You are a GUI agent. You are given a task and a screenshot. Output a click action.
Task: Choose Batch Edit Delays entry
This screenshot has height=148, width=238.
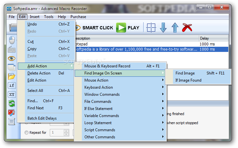(x=46, y=118)
